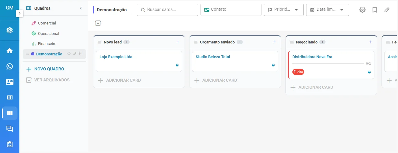This screenshot has width=398, height=153.
Task: Select the Financeiro board
Action: click(47, 44)
